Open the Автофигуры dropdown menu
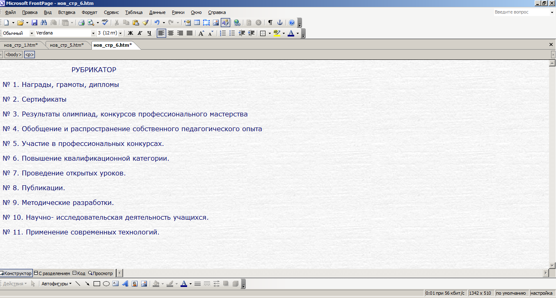556x298 pixels. (57, 284)
